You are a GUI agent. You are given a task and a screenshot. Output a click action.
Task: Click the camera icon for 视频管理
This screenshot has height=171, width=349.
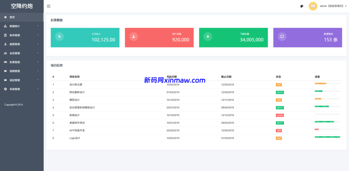click(5, 71)
